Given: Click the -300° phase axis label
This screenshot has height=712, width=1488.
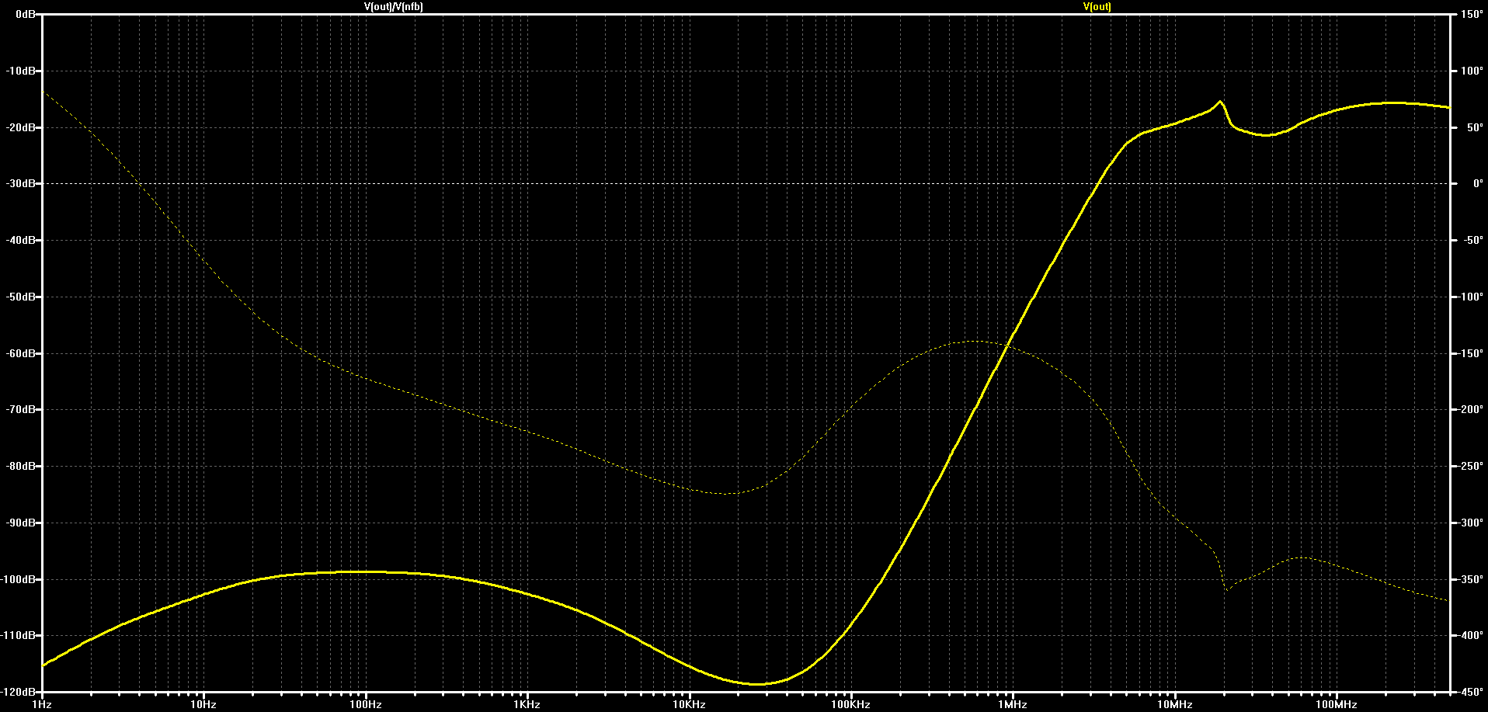Looking at the screenshot, I should click(1469, 523).
